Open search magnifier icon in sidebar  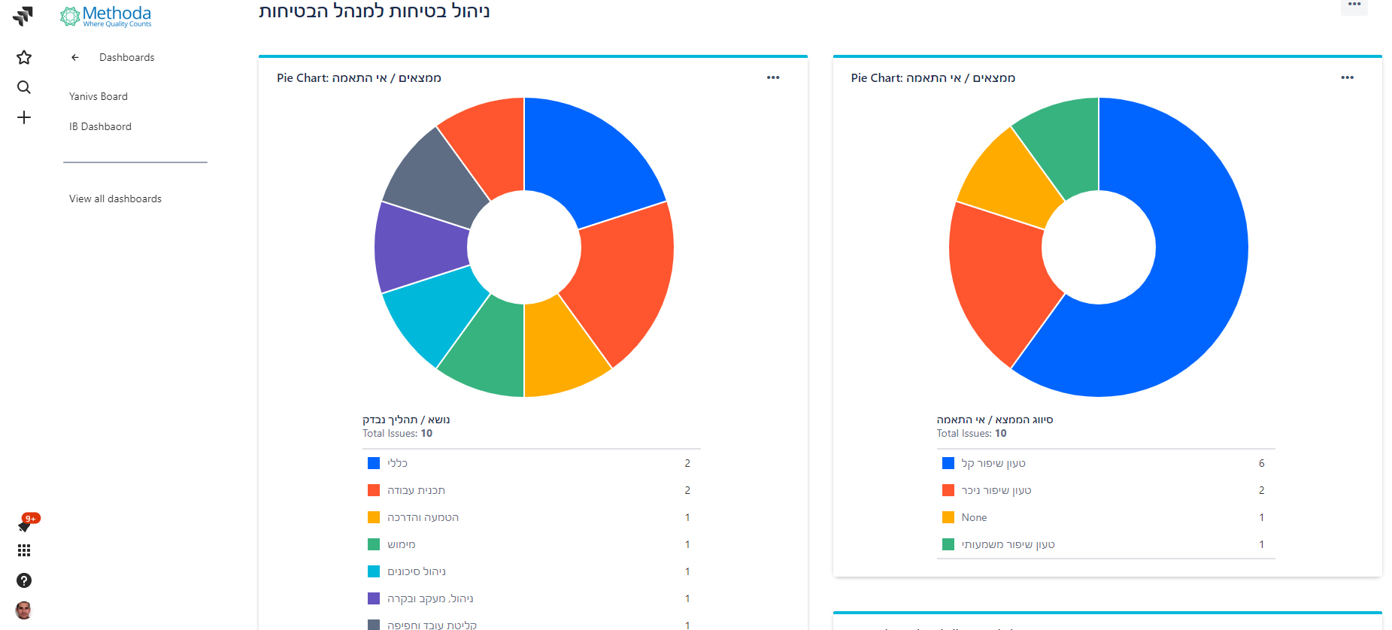[x=24, y=87]
